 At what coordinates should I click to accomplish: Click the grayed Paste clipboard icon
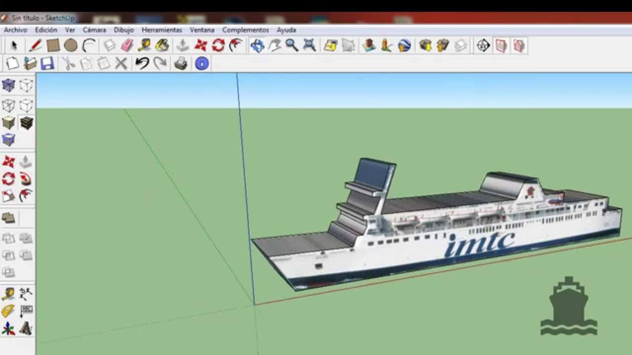(104, 63)
